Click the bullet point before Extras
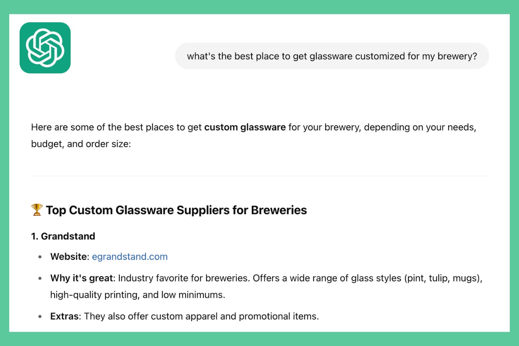The width and height of the screenshot is (519, 346). point(40,316)
